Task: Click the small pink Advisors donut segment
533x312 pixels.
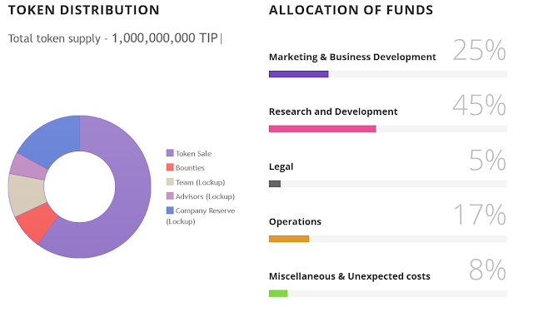Action: tap(29, 167)
